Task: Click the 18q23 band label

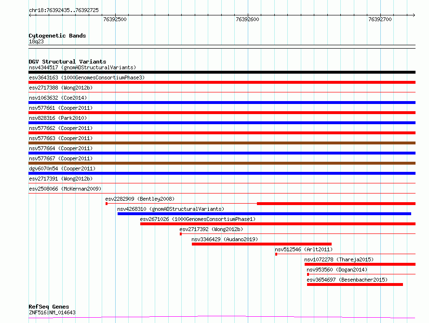Action: point(36,41)
